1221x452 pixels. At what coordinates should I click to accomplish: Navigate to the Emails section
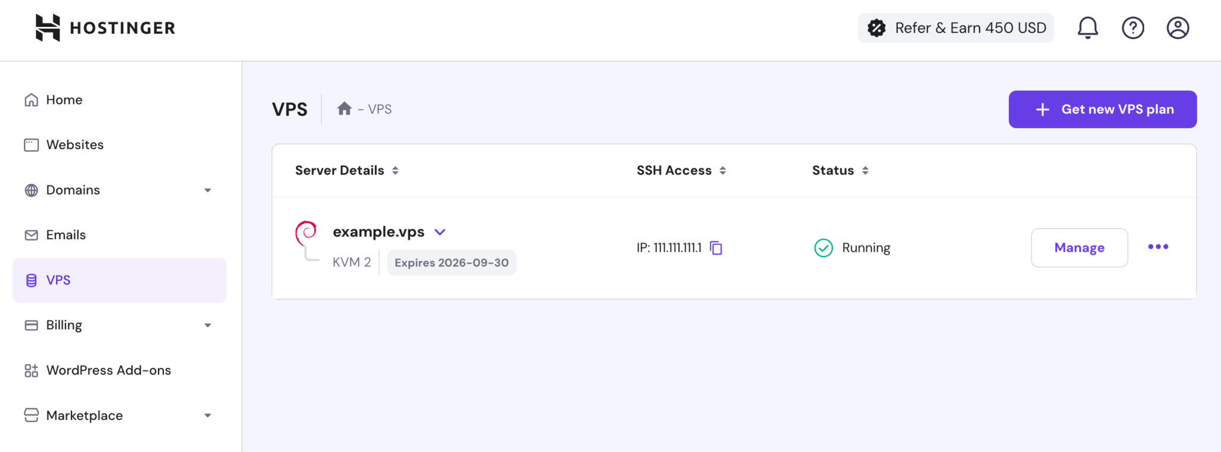[65, 234]
